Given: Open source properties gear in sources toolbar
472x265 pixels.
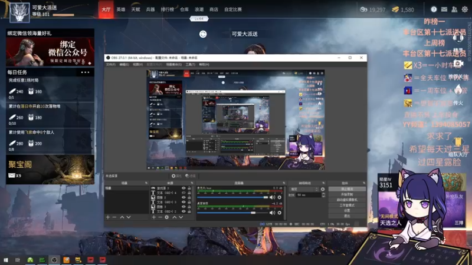Looking at the screenshot, I should 167,217.
